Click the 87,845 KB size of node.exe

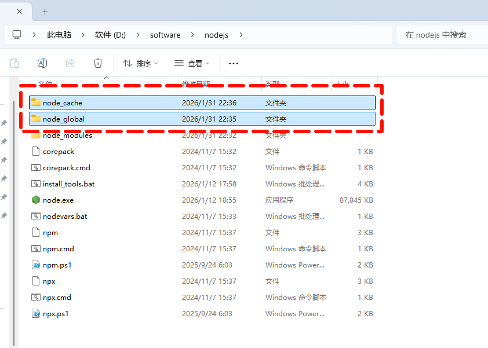(356, 200)
